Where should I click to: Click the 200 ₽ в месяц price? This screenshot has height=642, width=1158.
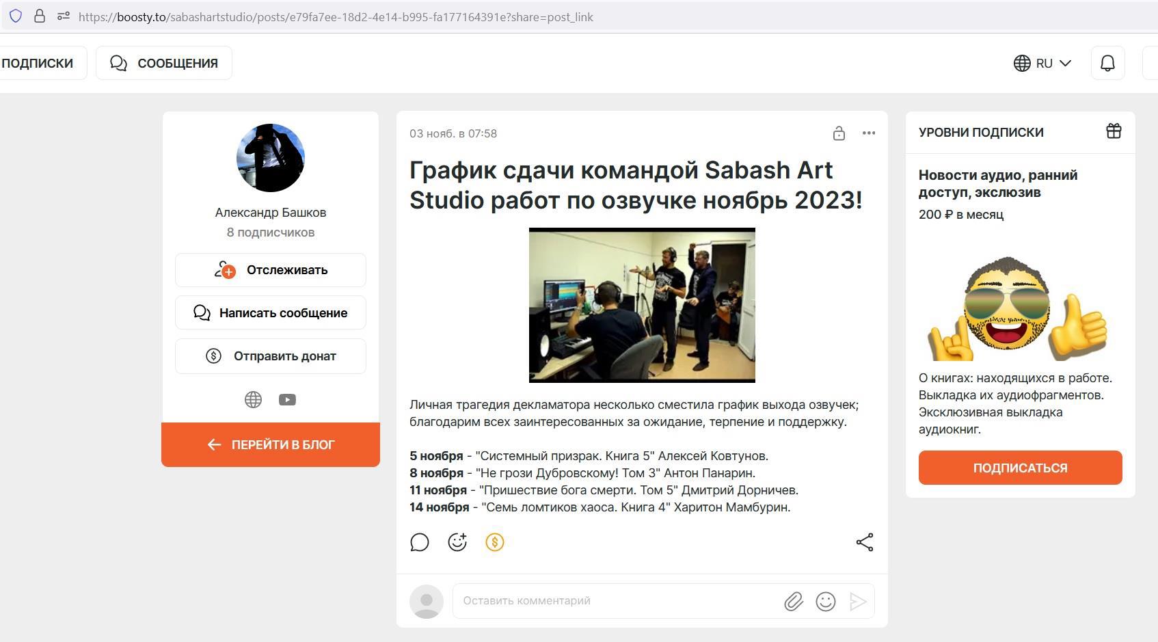(x=961, y=215)
